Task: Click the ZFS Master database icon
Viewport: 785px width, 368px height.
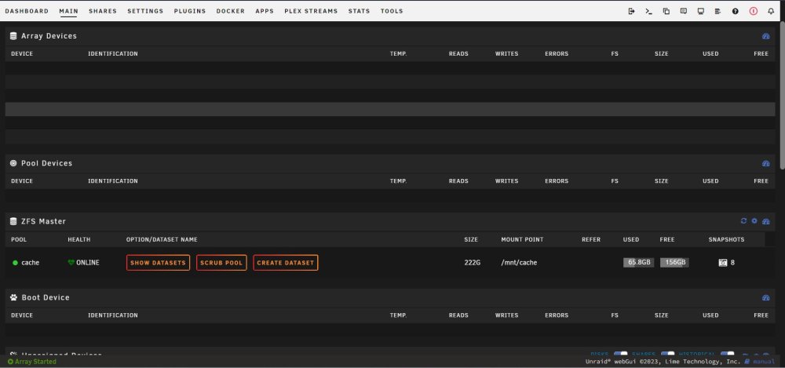Action: [13, 221]
